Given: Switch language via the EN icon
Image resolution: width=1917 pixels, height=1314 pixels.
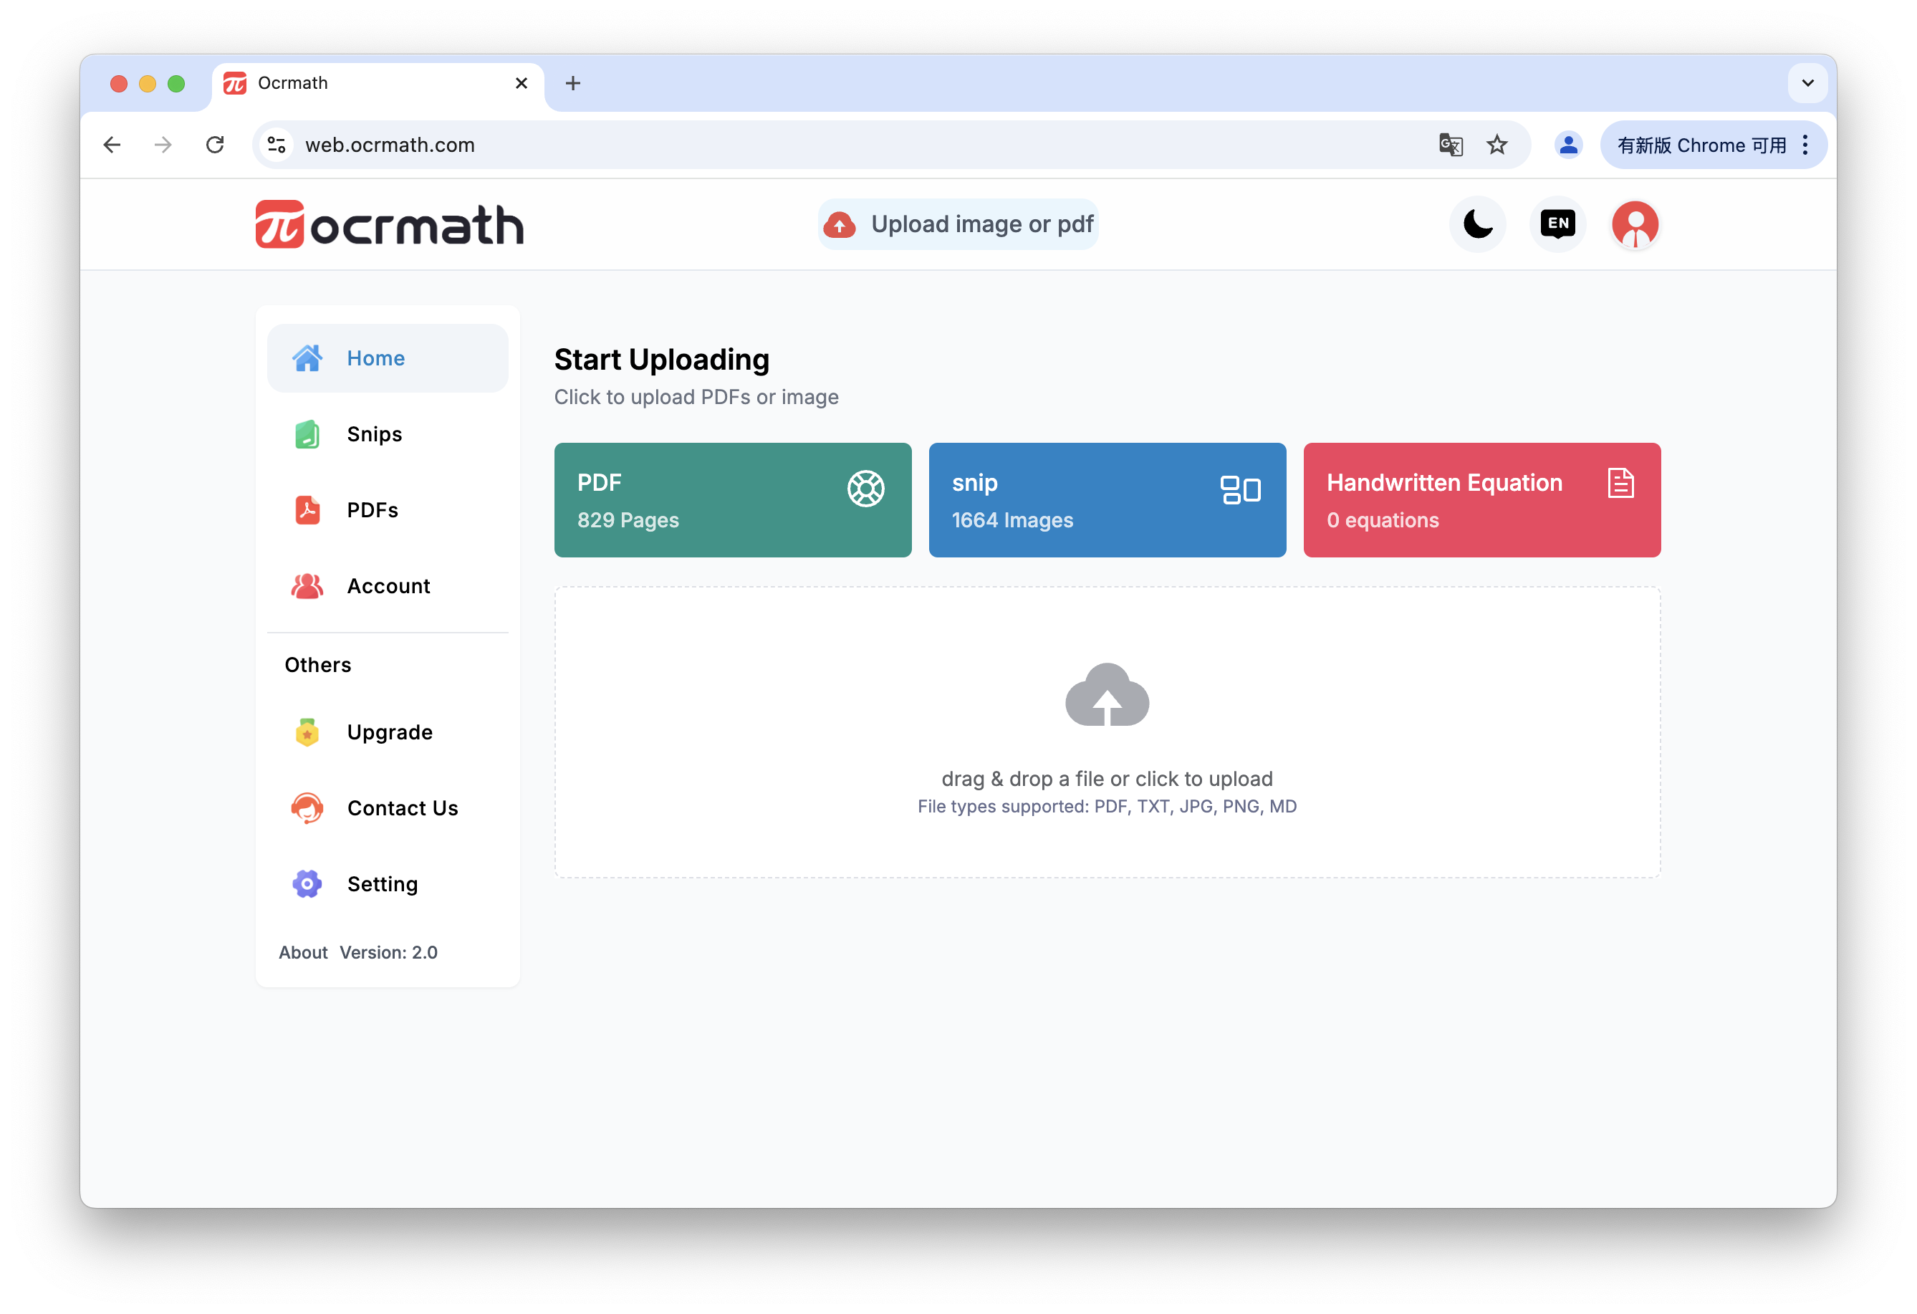Looking at the screenshot, I should 1557,224.
